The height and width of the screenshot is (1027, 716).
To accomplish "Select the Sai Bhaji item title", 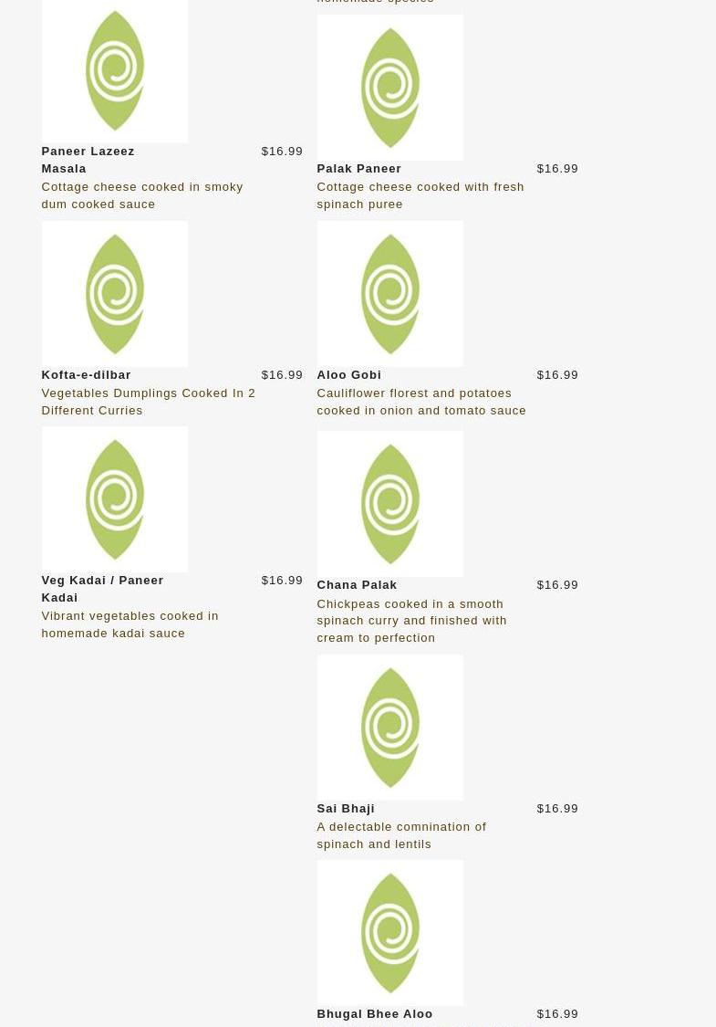I will (346, 809).
